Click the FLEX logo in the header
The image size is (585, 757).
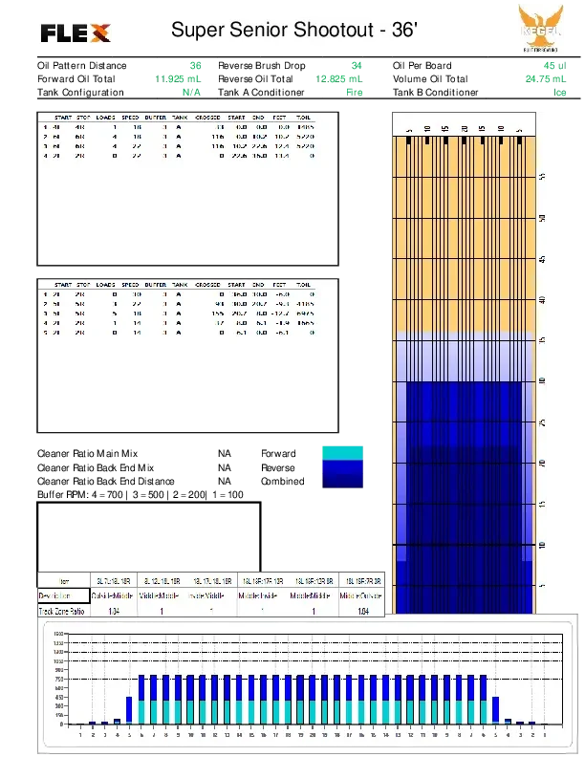point(75,34)
